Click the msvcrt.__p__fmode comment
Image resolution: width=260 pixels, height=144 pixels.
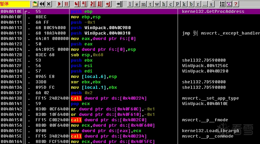click(205, 120)
